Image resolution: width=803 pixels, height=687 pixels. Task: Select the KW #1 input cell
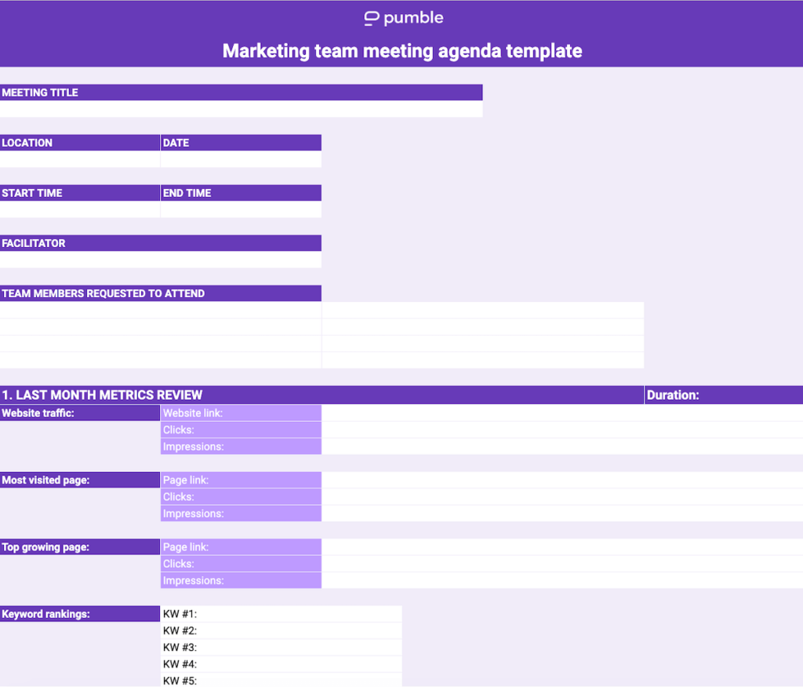pyautogui.click(x=282, y=613)
